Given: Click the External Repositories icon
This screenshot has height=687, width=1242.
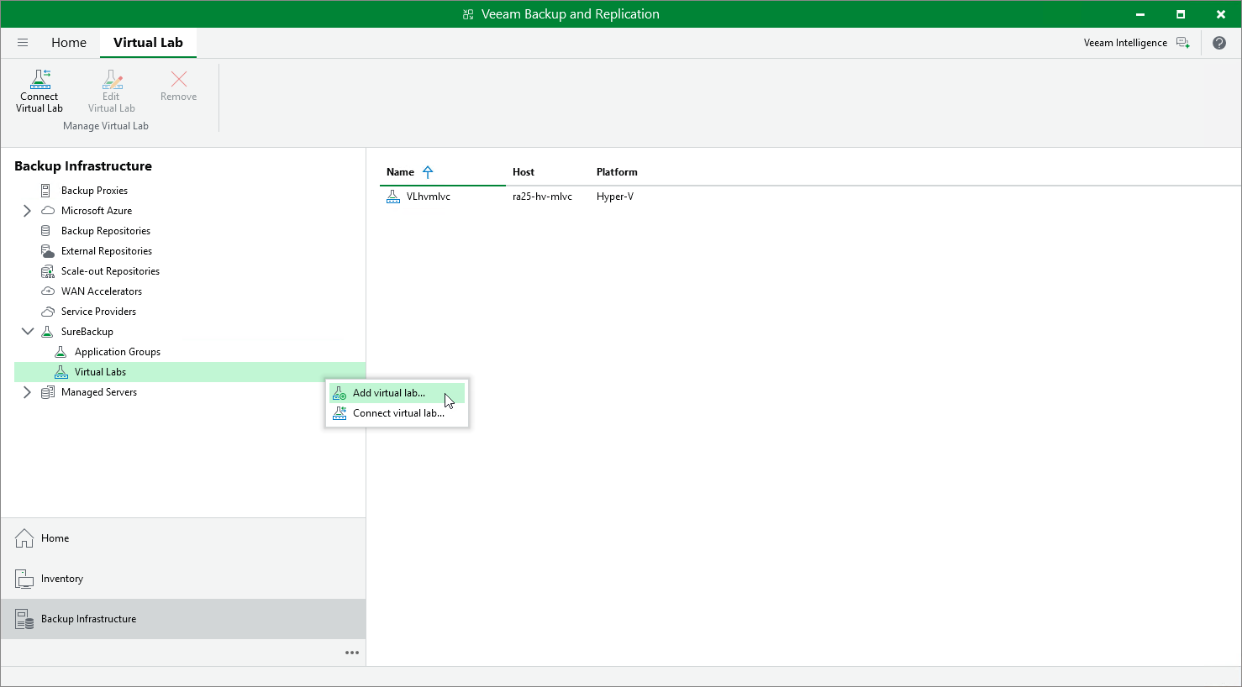Looking at the screenshot, I should pos(48,251).
